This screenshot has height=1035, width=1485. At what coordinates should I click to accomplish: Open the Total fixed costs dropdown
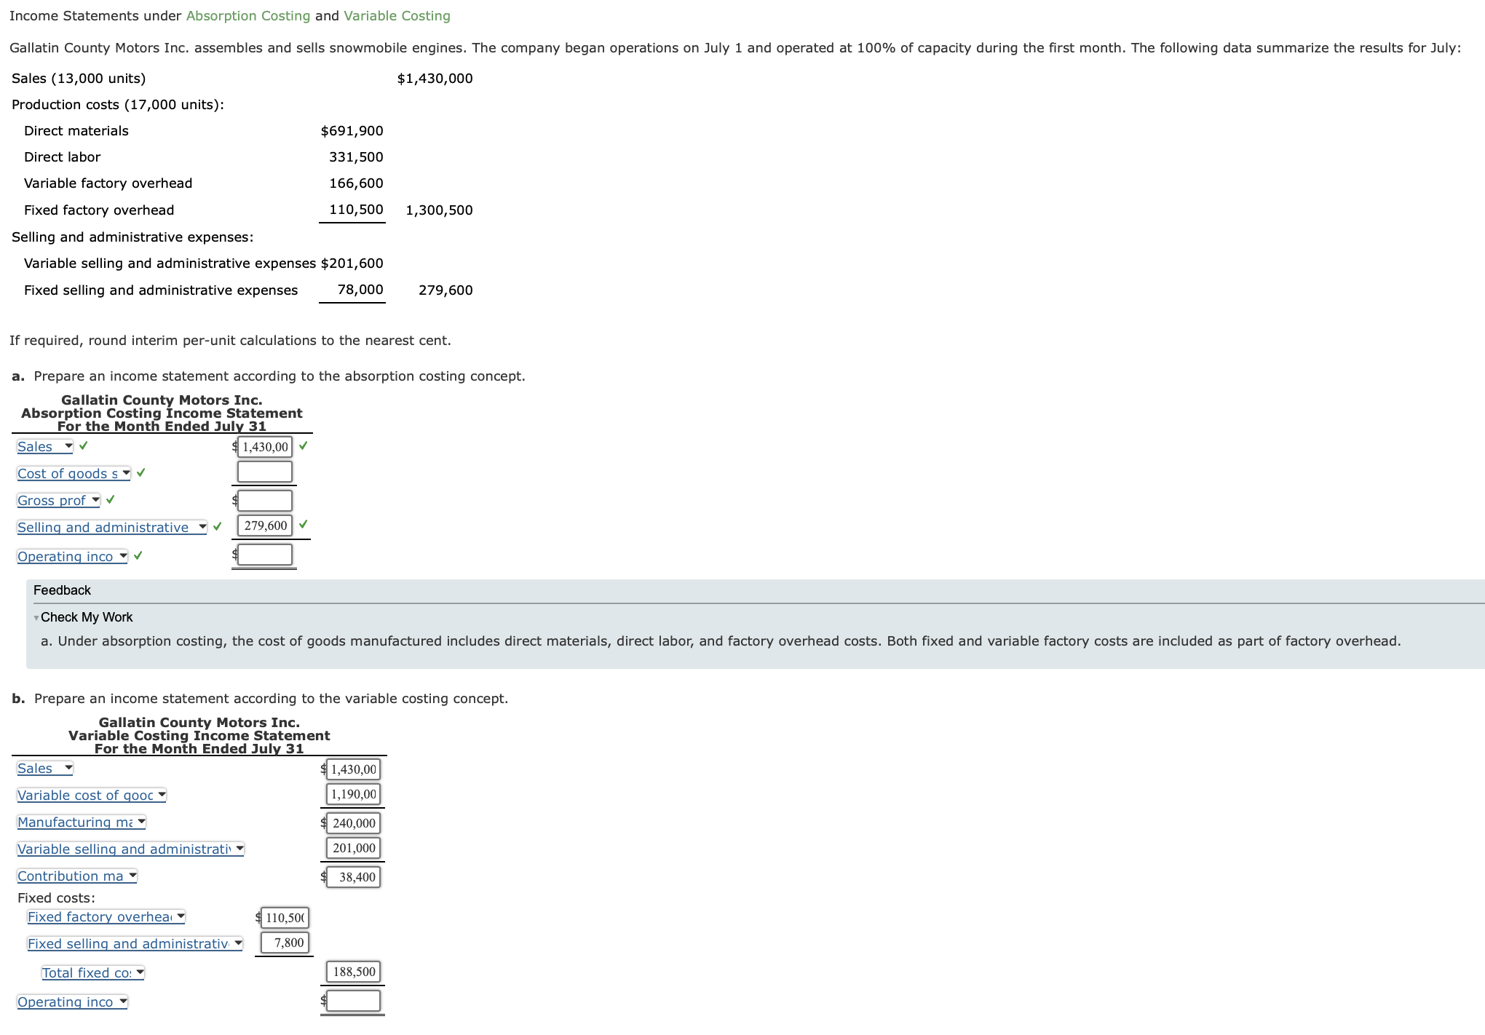pos(93,972)
